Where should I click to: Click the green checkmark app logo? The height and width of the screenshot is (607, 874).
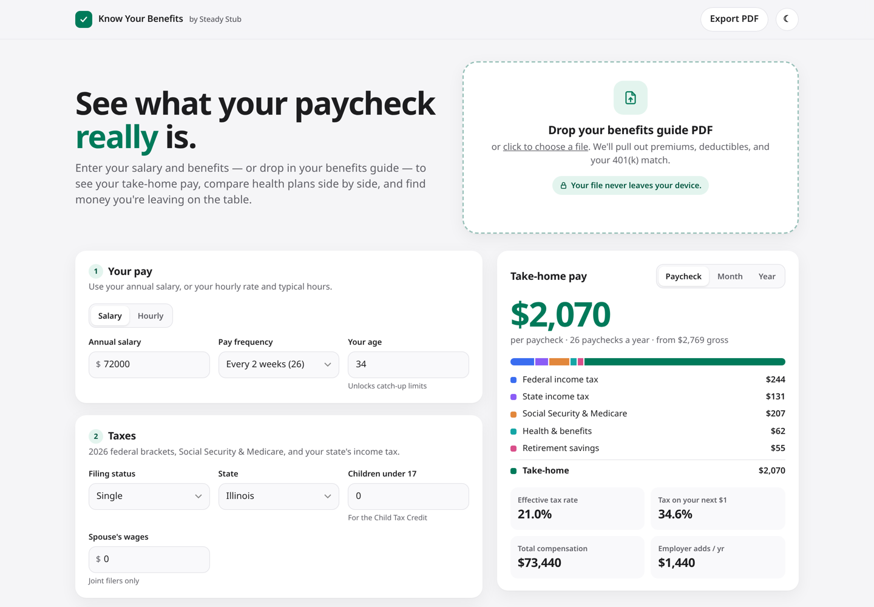coord(84,19)
